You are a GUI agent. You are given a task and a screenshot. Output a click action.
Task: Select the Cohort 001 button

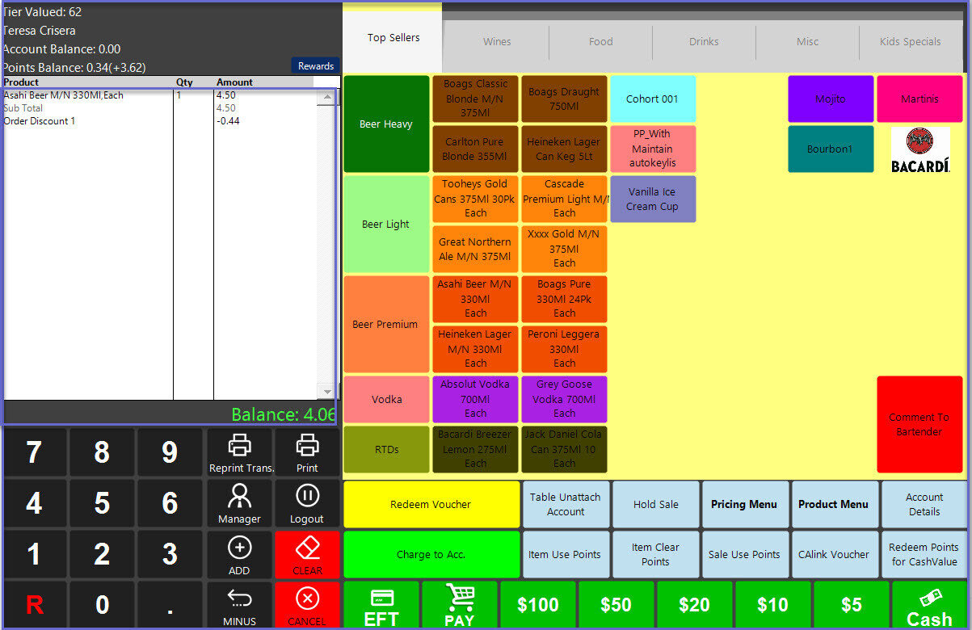(653, 99)
